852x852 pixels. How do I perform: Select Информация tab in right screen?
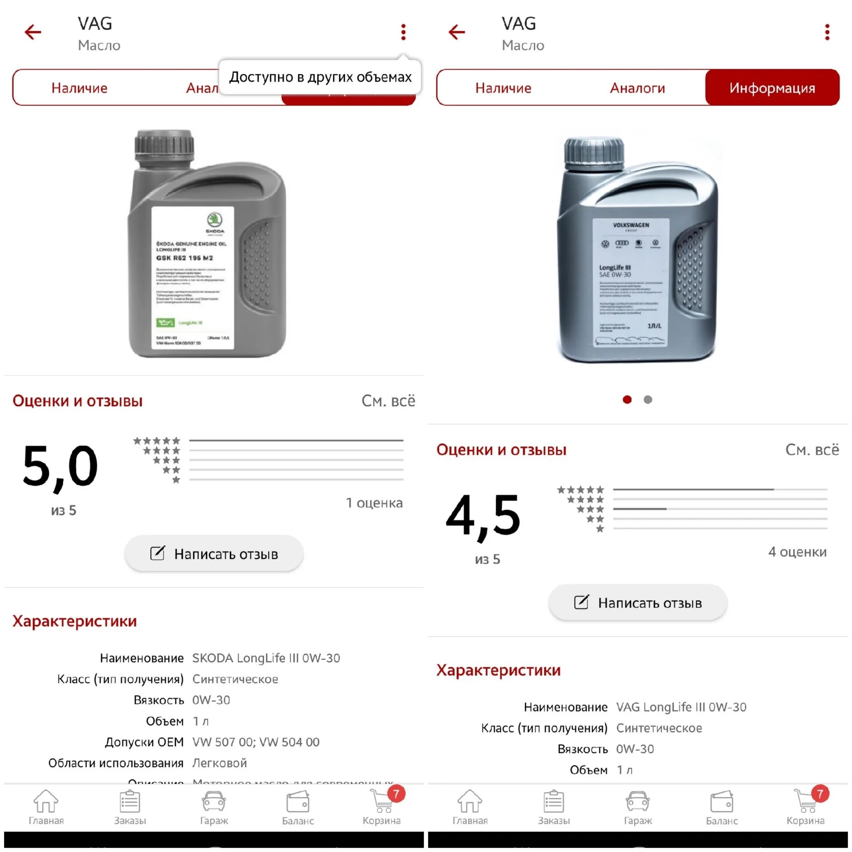pos(772,88)
